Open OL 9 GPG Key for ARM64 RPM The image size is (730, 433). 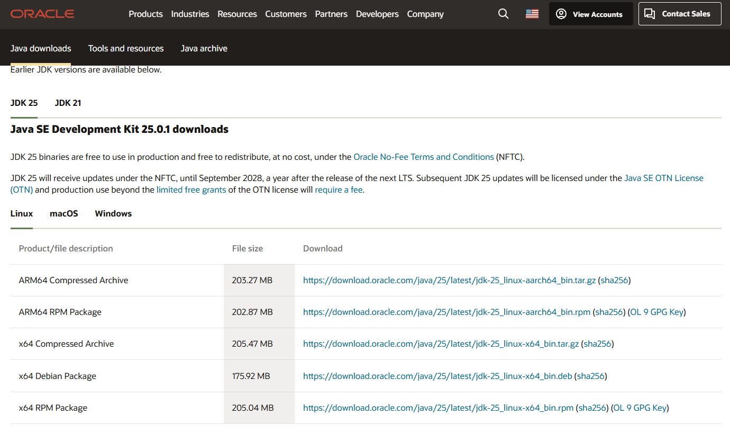tap(657, 312)
